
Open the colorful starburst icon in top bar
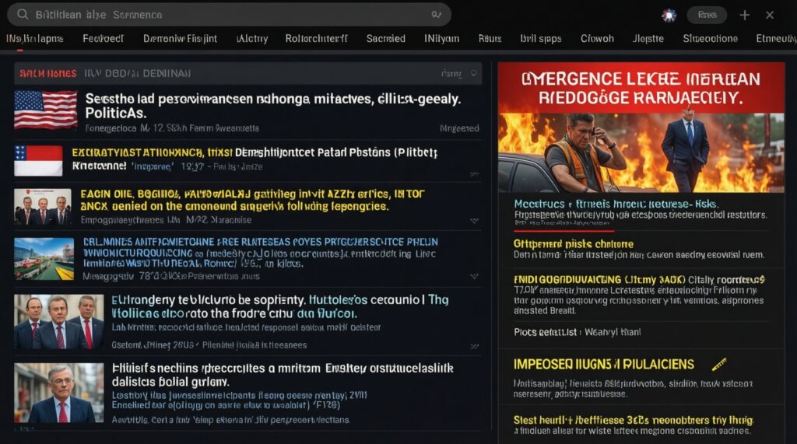[669, 16]
